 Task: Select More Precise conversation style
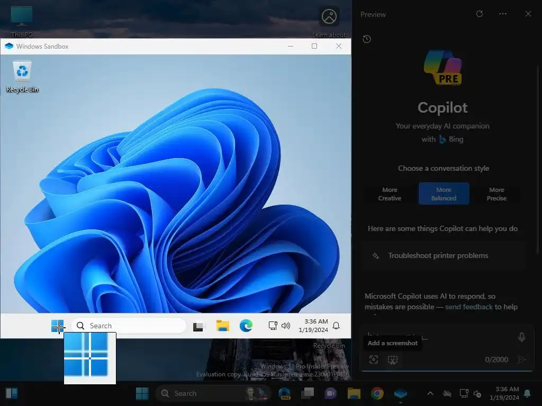(x=496, y=194)
